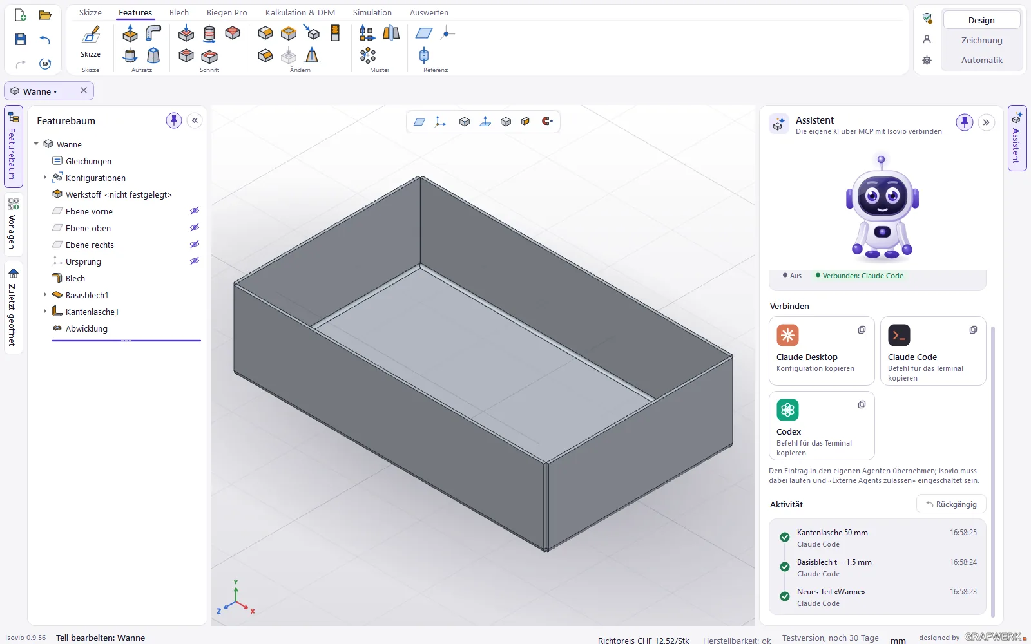
Task: Collapse the Wanne root node
Action: tap(37, 144)
